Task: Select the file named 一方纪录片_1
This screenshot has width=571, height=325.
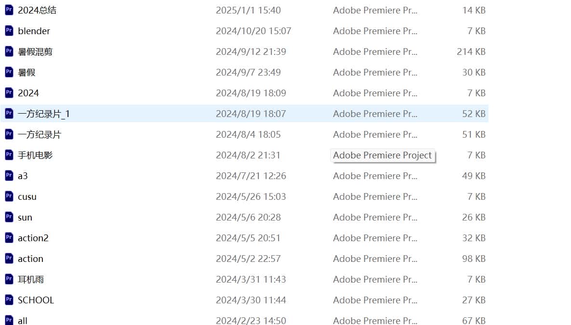Action: [x=44, y=114]
